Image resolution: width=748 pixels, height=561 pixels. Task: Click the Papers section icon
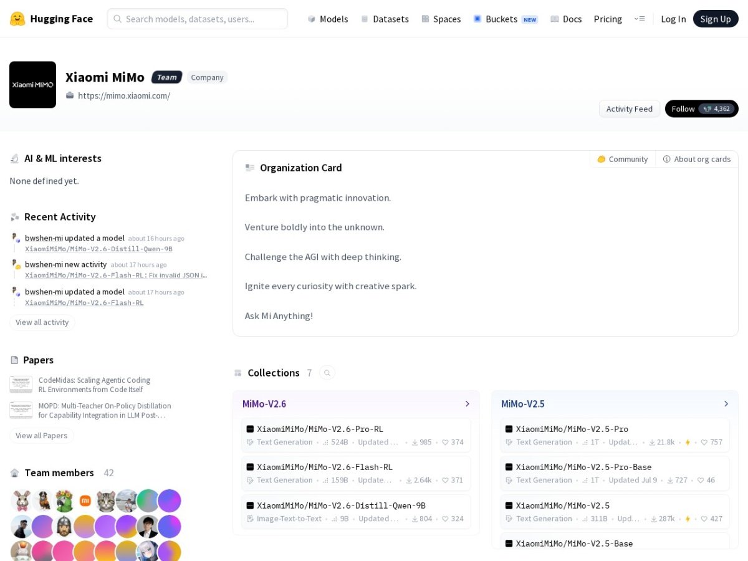14,360
